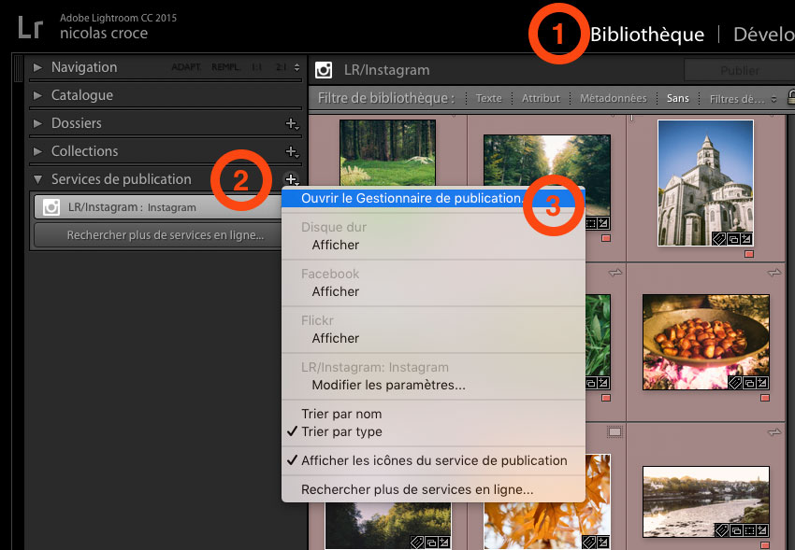Expand the Navigation panel
The image size is (795, 550).
pyautogui.click(x=38, y=67)
